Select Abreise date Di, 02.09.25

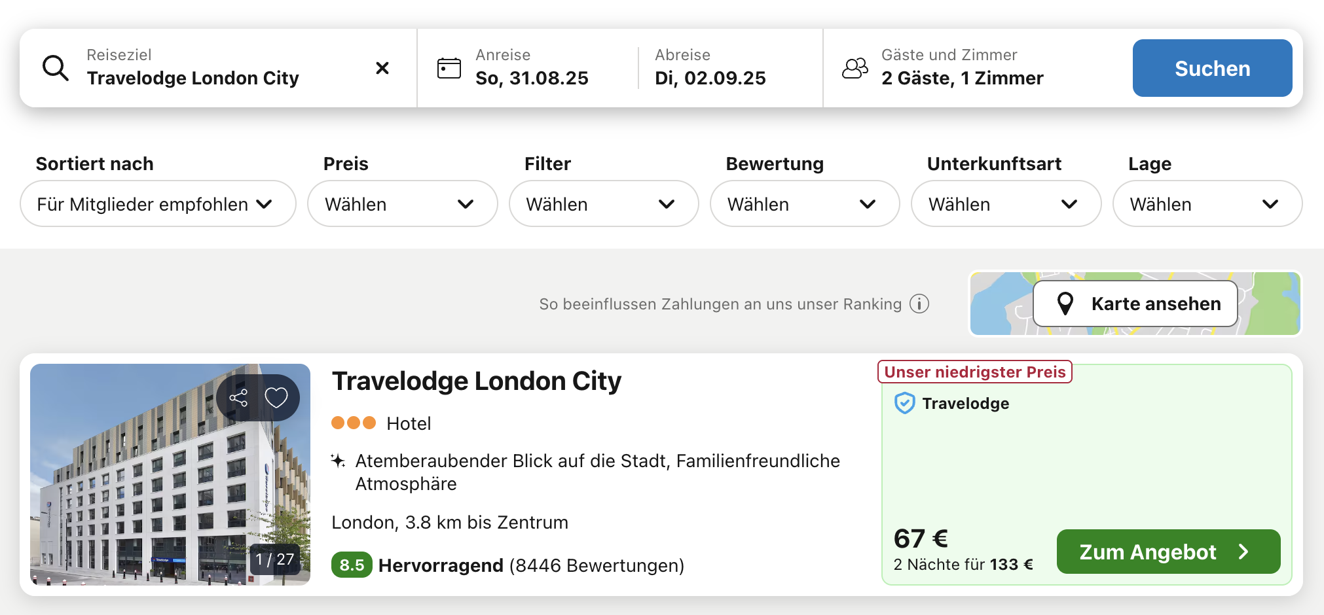pos(710,68)
